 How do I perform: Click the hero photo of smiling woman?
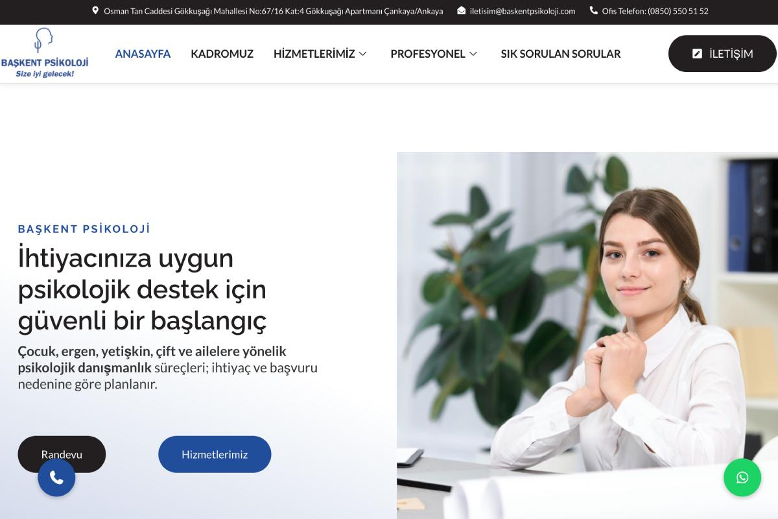[x=587, y=335]
